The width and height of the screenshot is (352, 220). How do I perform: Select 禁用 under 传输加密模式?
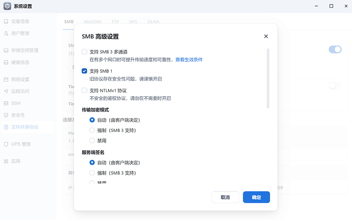[x=92, y=140]
